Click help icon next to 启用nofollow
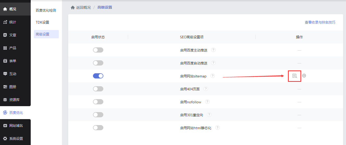The height and width of the screenshot is (145, 346). pos(207,102)
